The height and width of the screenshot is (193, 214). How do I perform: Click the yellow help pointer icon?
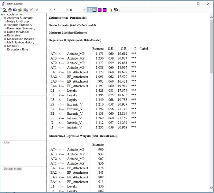(111, 10)
